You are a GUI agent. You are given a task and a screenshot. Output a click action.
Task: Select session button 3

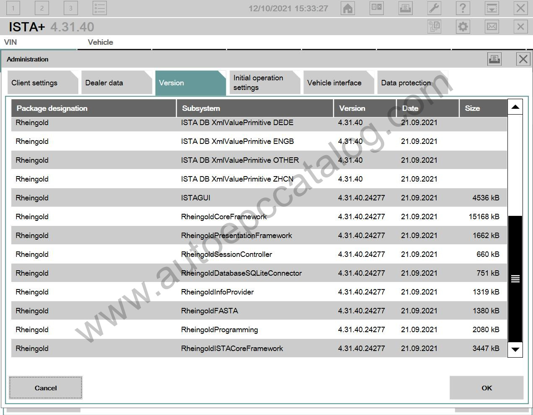click(71, 8)
